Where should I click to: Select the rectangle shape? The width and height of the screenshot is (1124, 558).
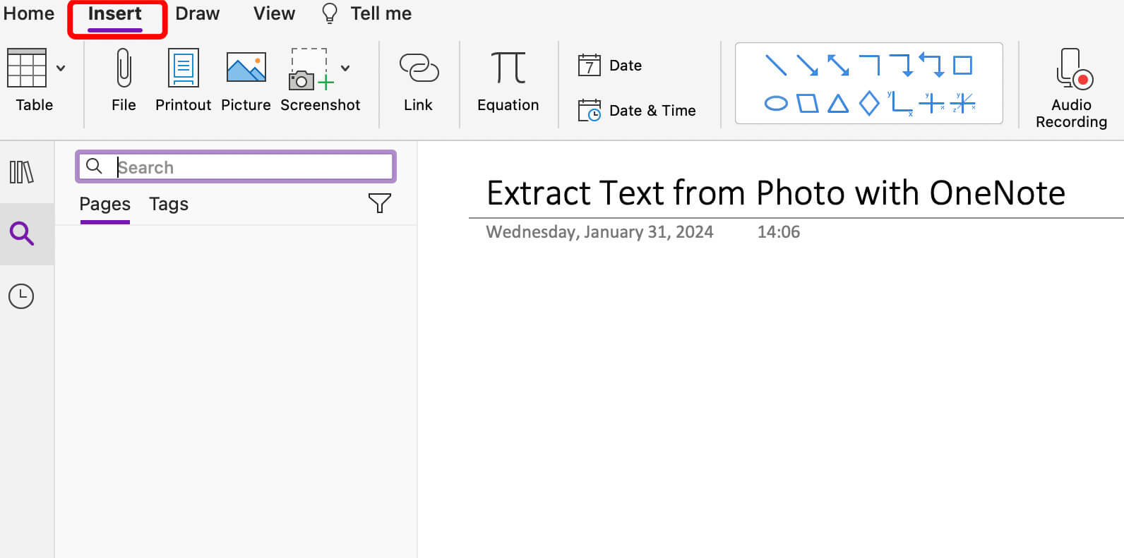point(962,65)
